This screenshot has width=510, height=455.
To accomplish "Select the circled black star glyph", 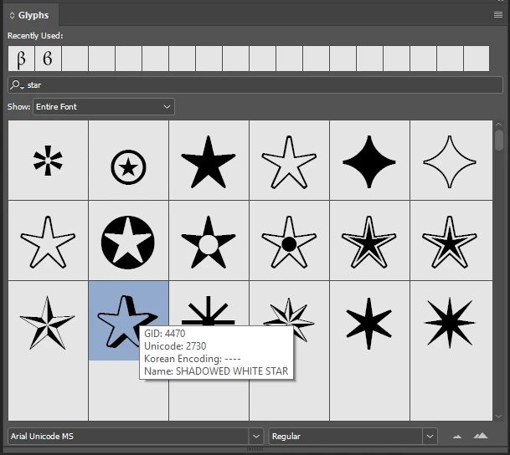I will [128, 161].
